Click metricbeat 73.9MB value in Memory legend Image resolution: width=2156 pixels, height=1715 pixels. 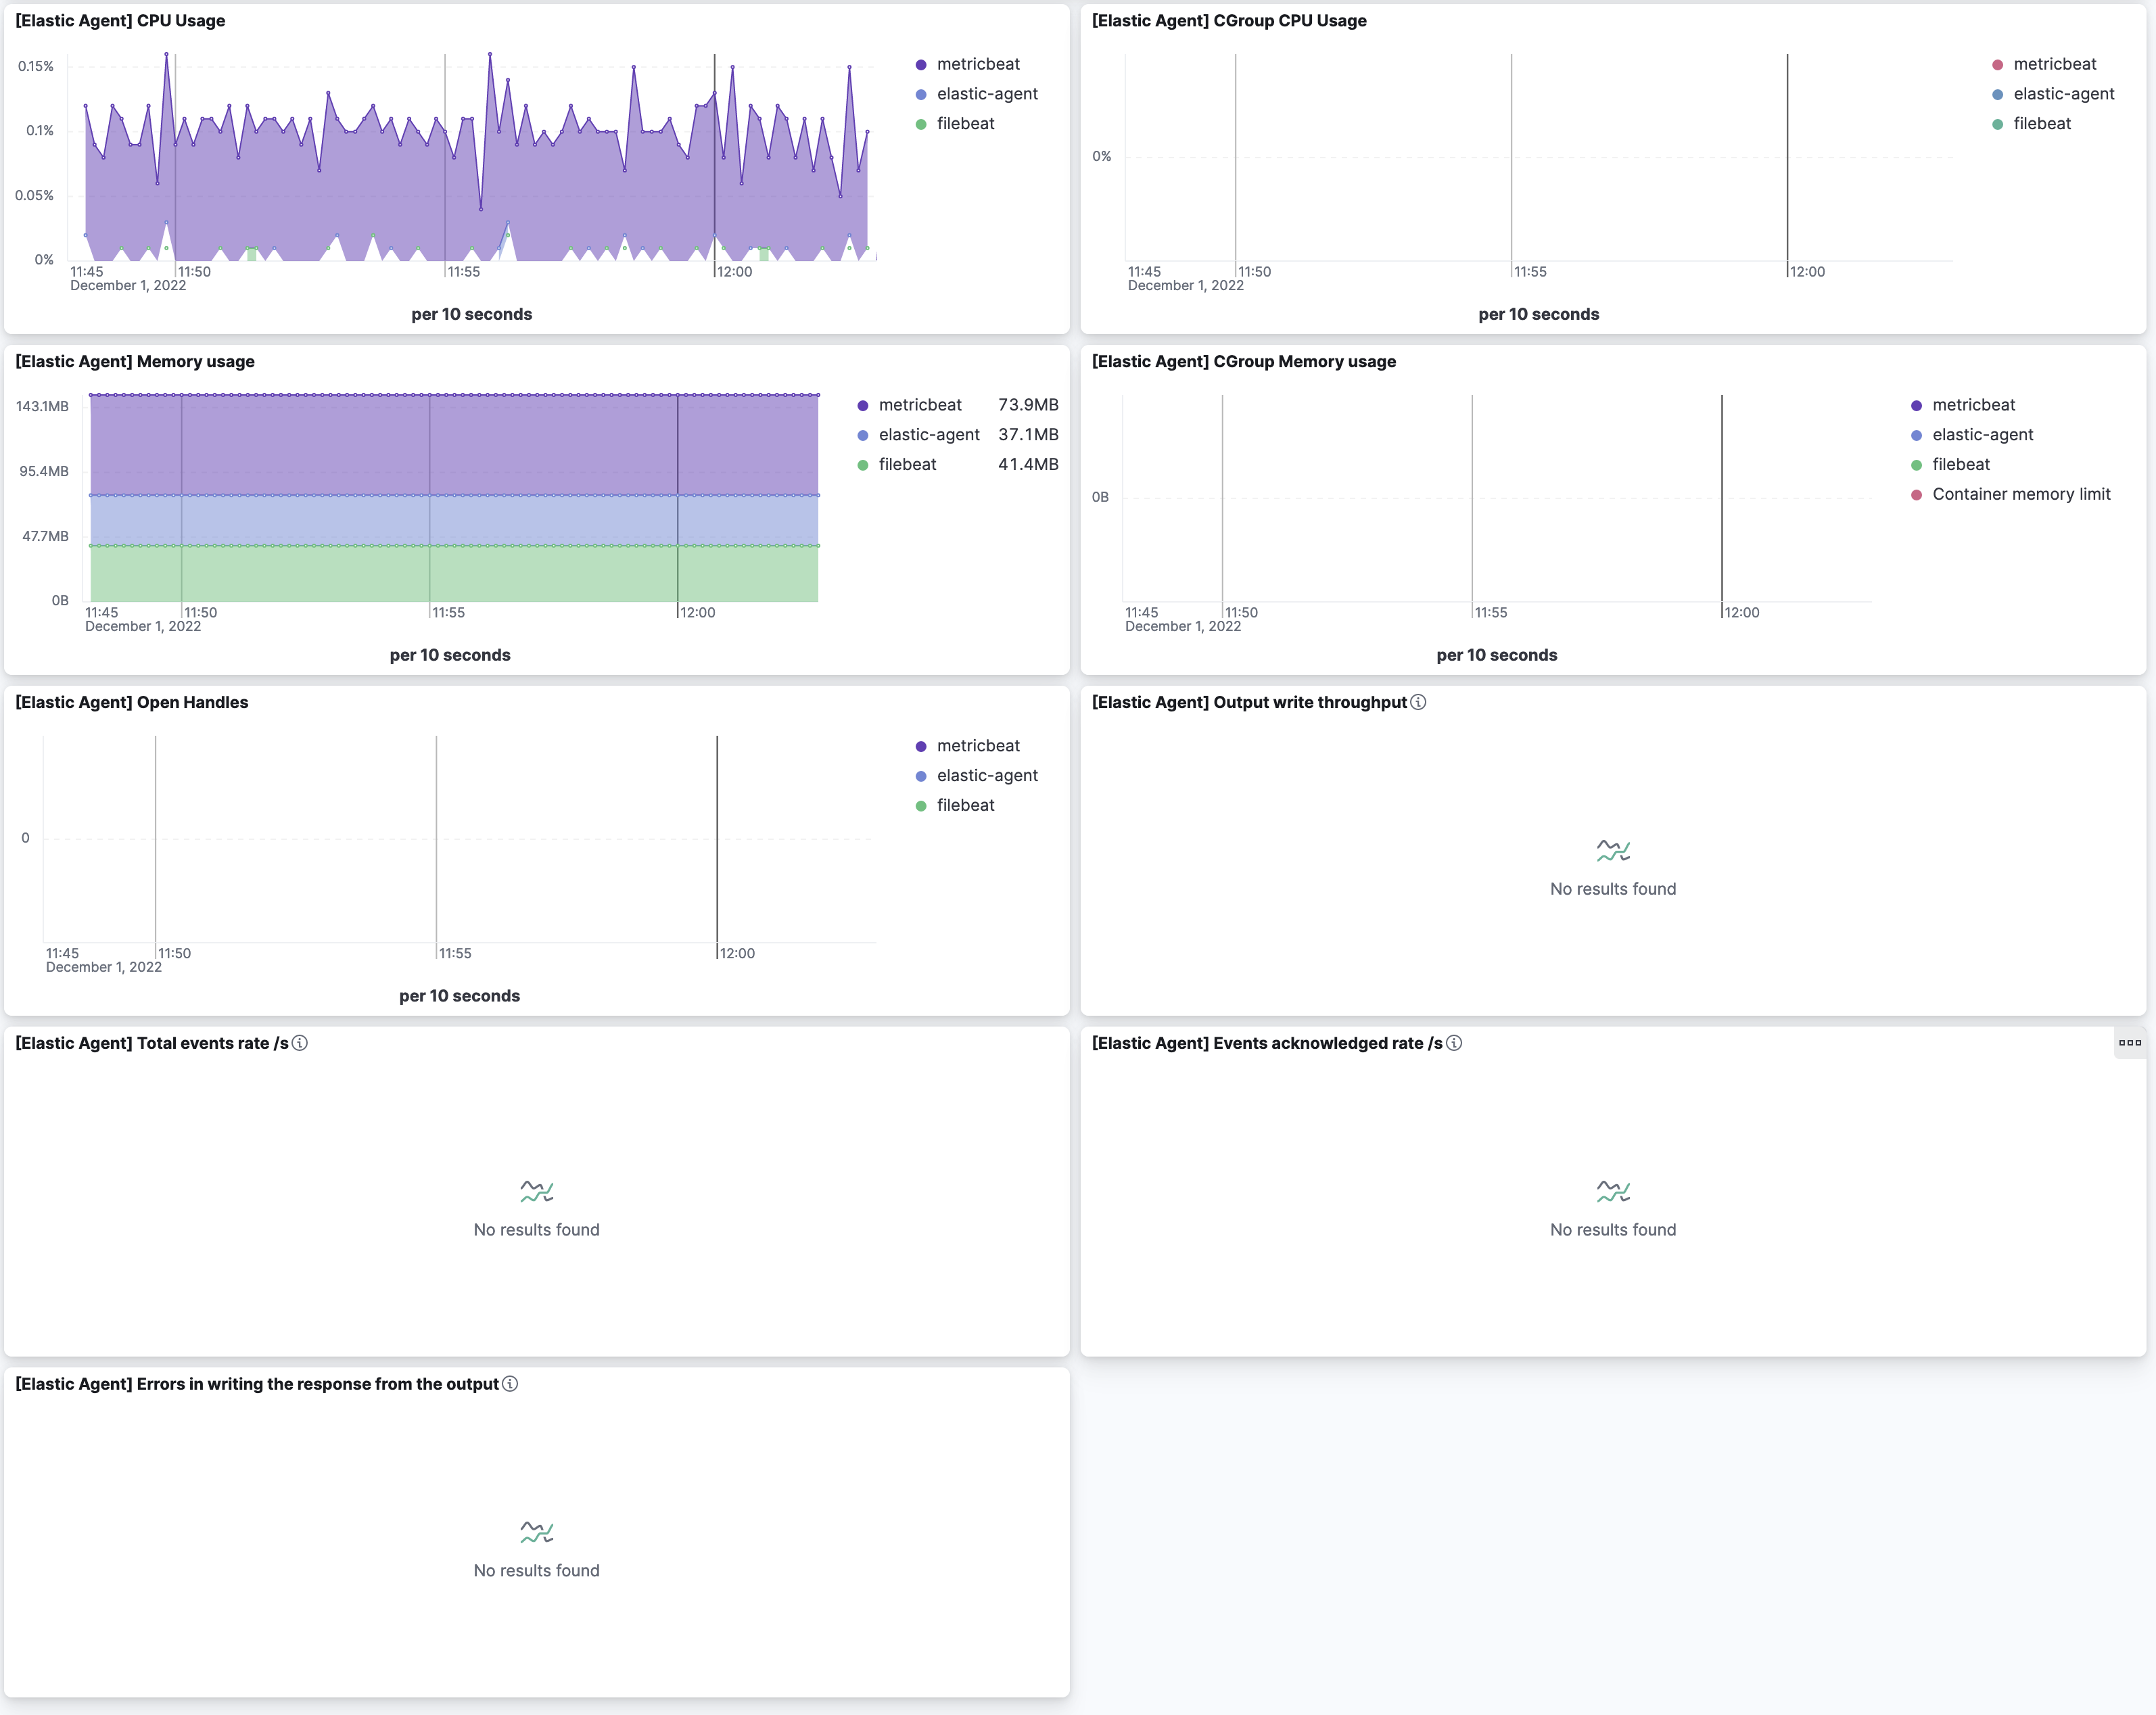point(1028,405)
